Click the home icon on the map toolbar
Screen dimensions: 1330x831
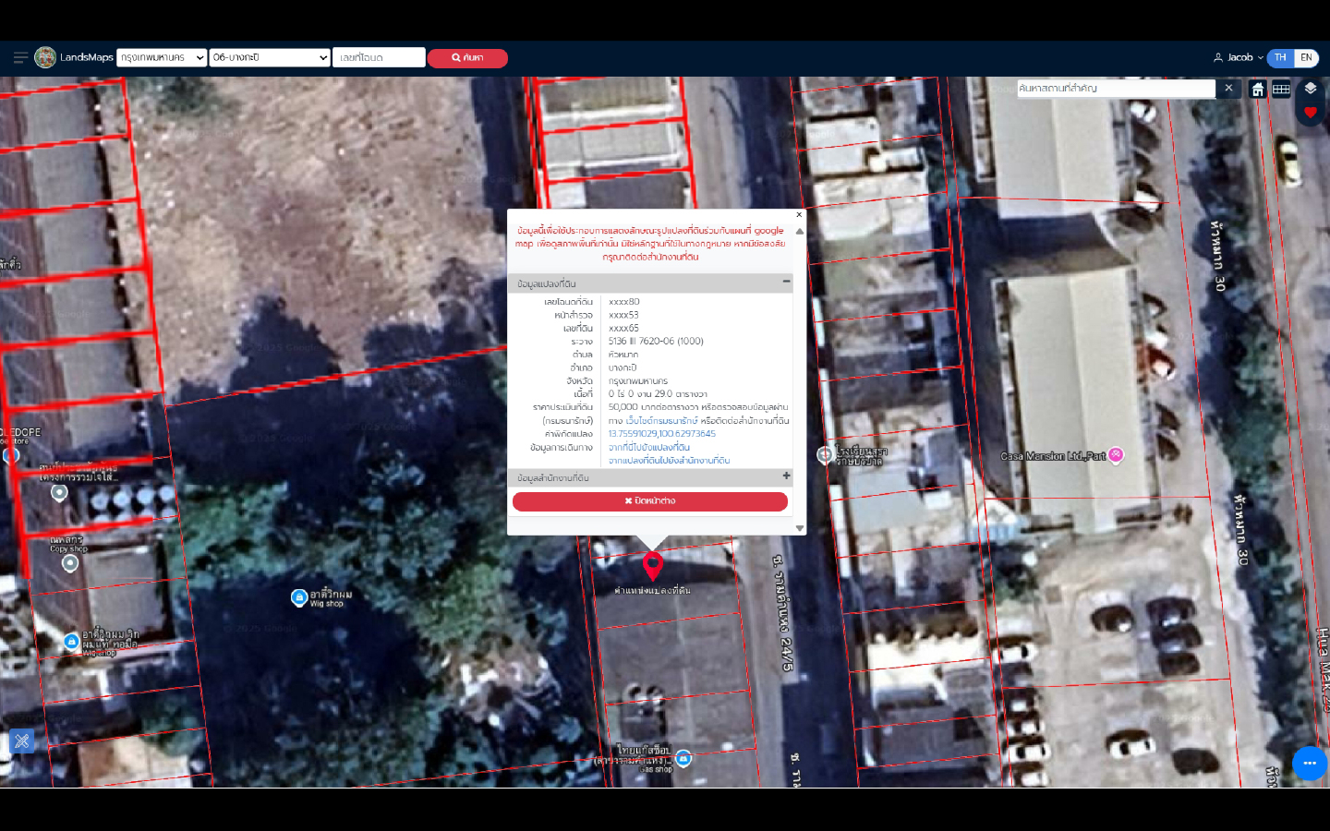tap(1257, 89)
